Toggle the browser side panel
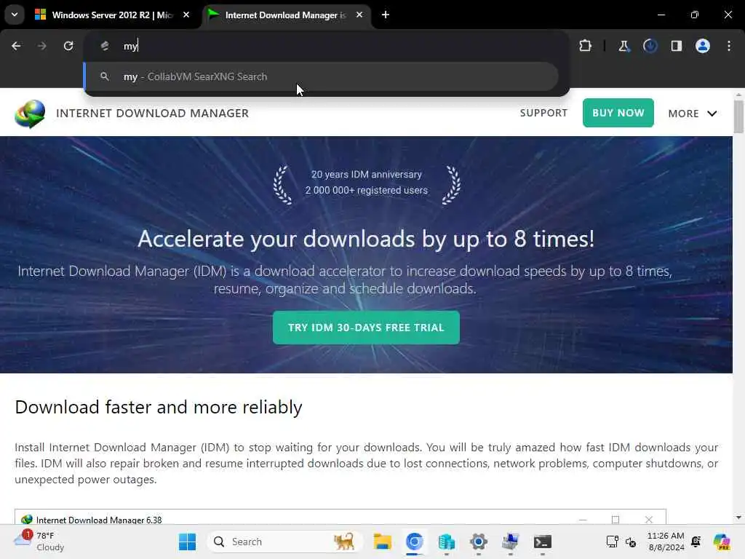 tap(676, 46)
